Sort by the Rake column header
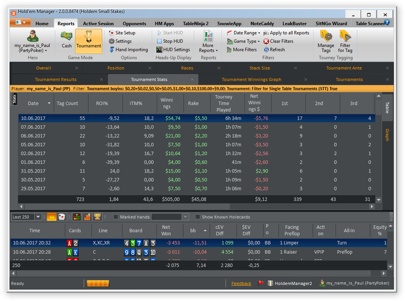 tap(193, 104)
